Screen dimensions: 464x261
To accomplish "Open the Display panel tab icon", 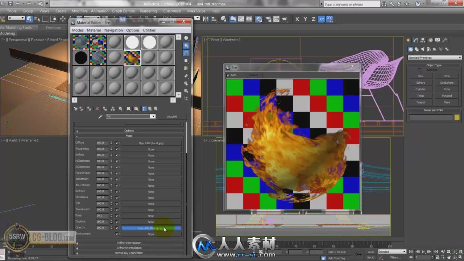I will click(x=438, y=40).
